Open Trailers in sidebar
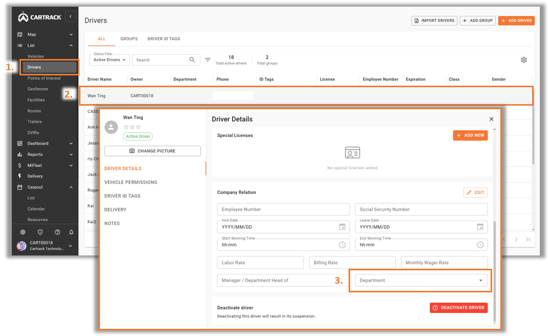The width and height of the screenshot is (548, 336). [34, 122]
